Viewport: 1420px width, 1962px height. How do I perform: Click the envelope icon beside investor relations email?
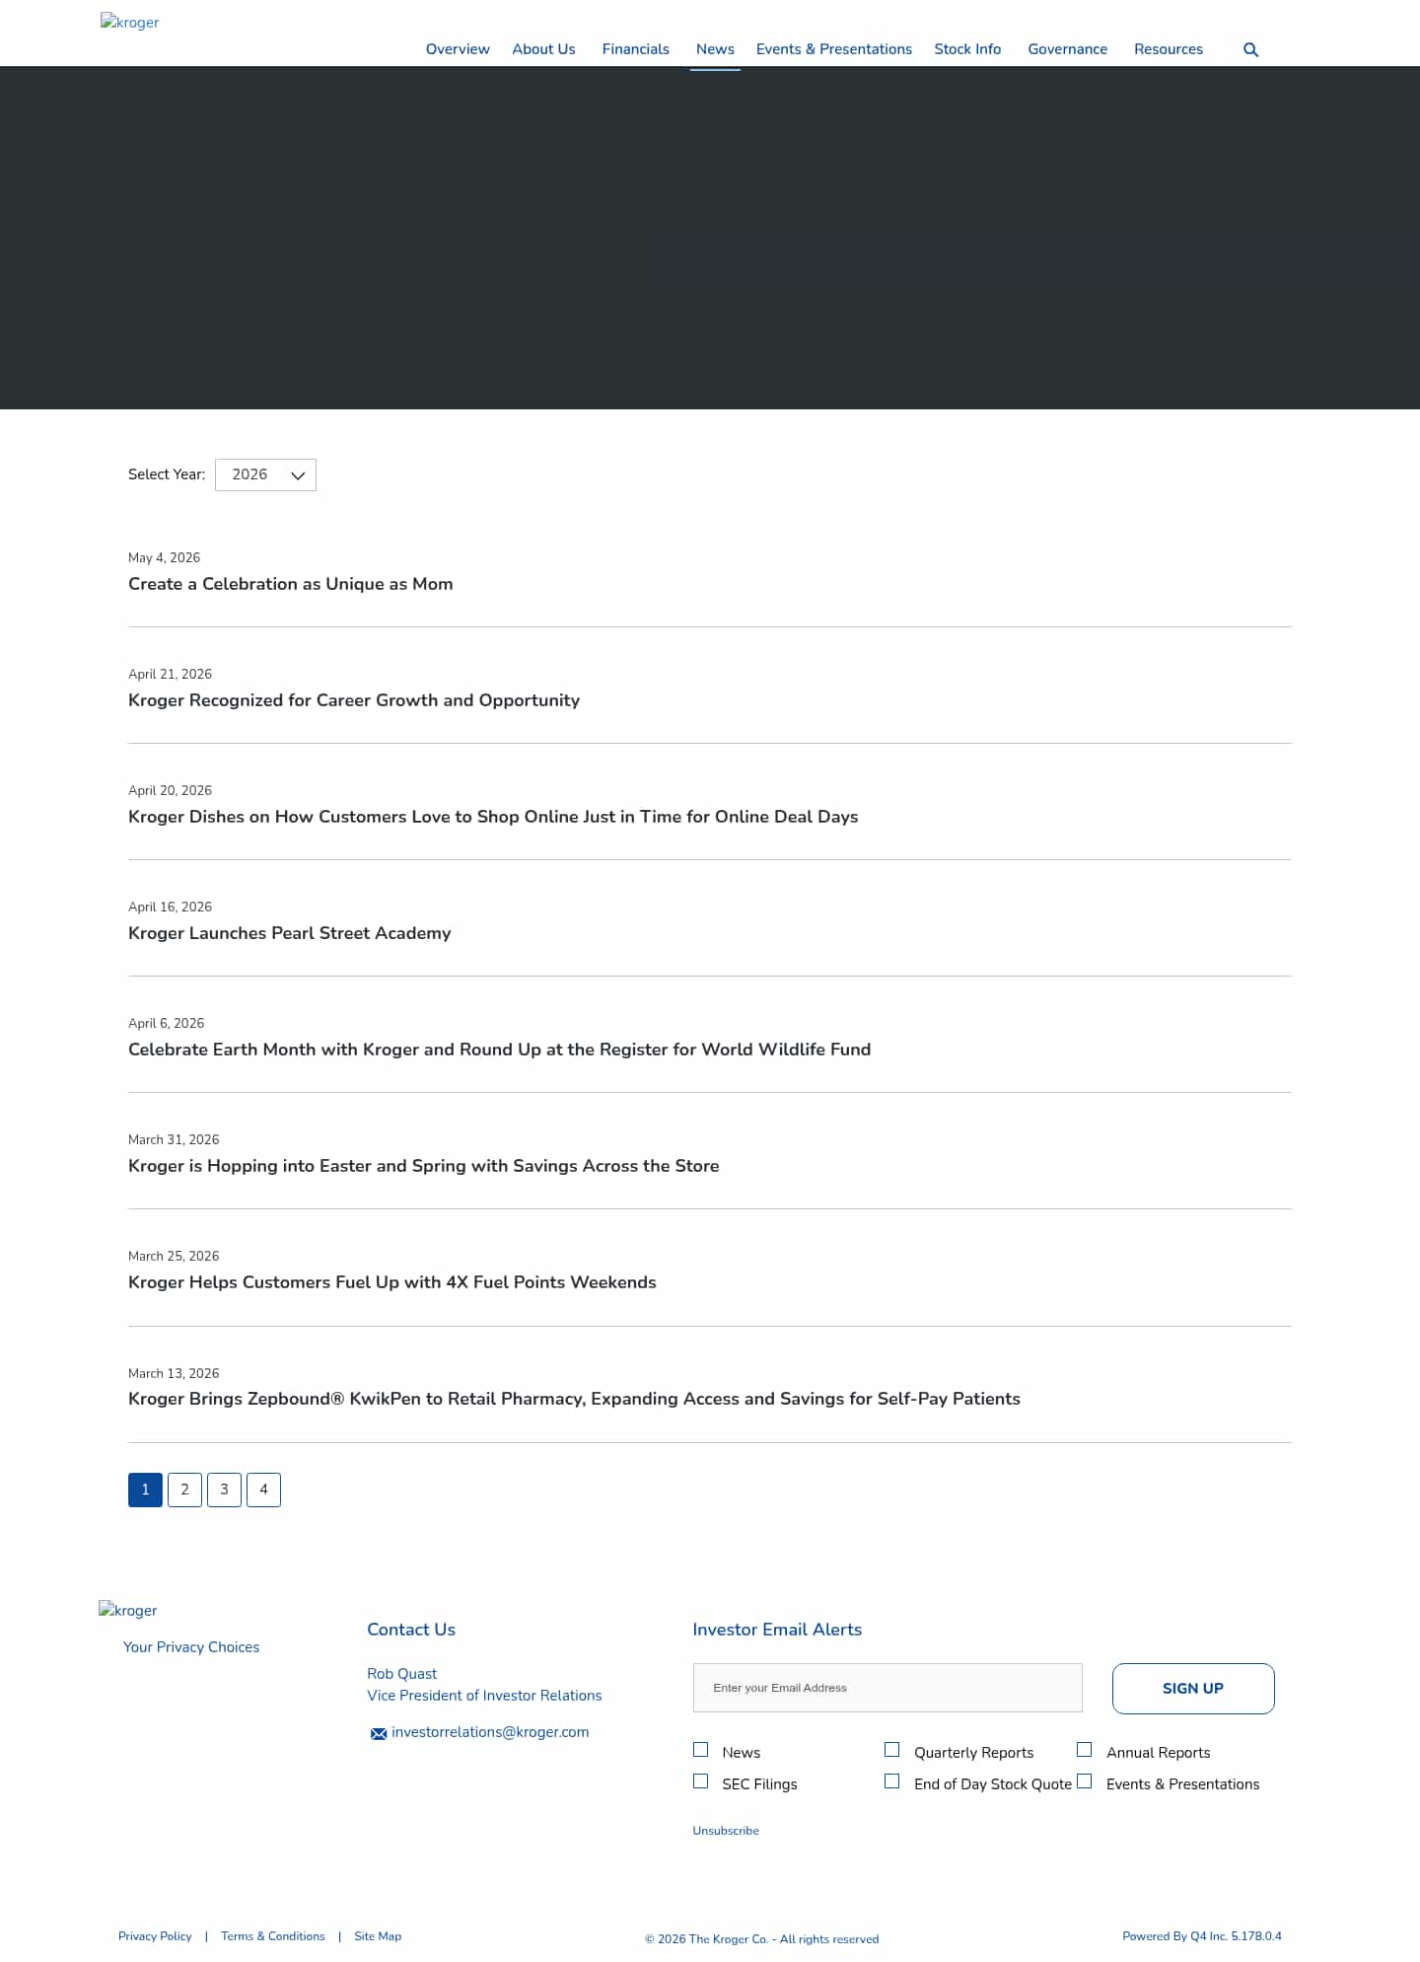pos(378,1733)
